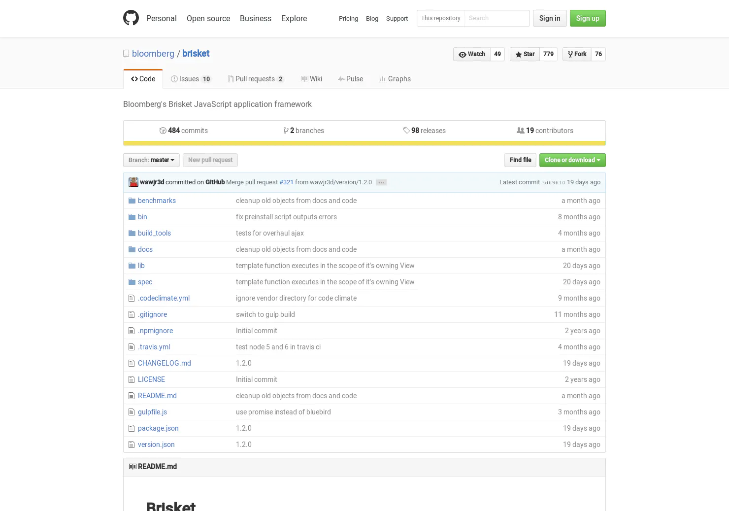Open the build_tools folder
The height and width of the screenshot is (511, 729).
tap(154, 233)
